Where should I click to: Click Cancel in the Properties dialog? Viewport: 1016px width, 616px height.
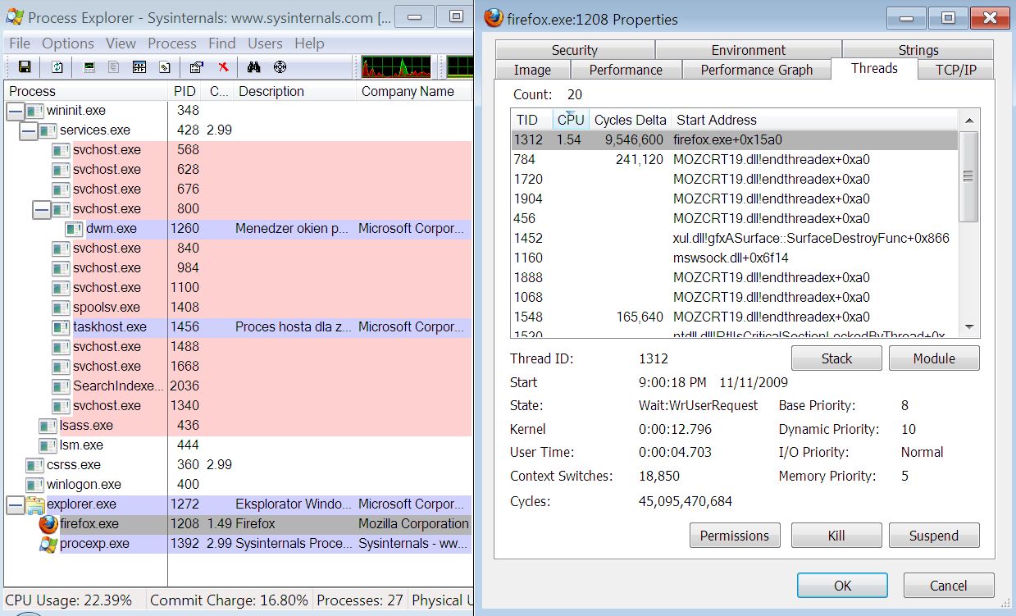click(x=949, y=586)
